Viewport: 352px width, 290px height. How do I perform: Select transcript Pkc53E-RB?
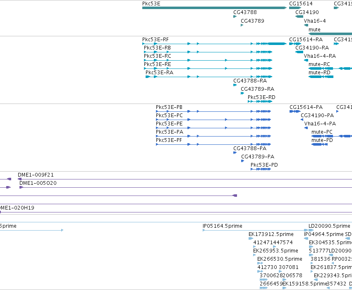point(208,52)
